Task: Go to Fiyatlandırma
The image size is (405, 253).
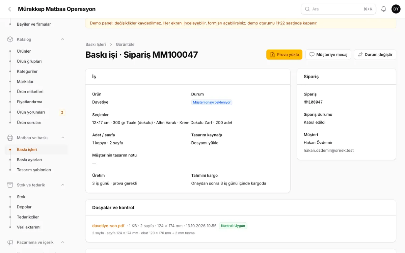Action: click(x=36, y=102)
